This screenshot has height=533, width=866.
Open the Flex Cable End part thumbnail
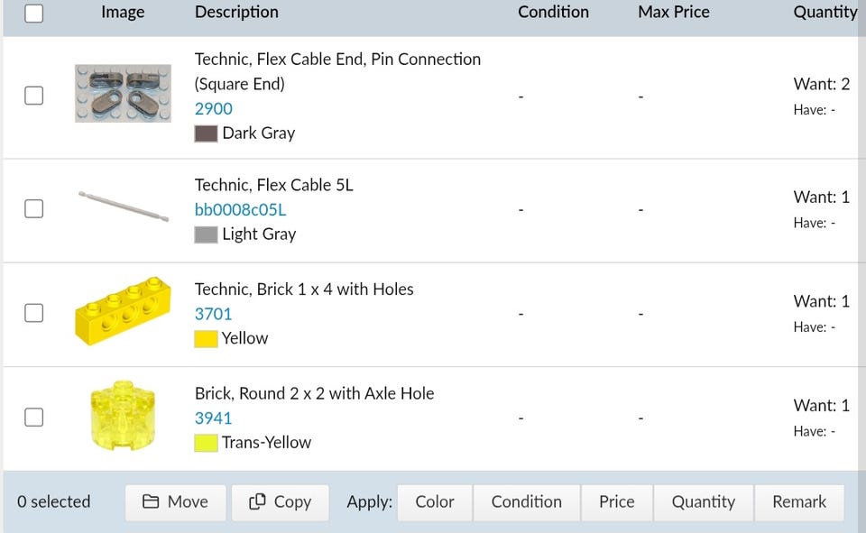click(123, 93)
